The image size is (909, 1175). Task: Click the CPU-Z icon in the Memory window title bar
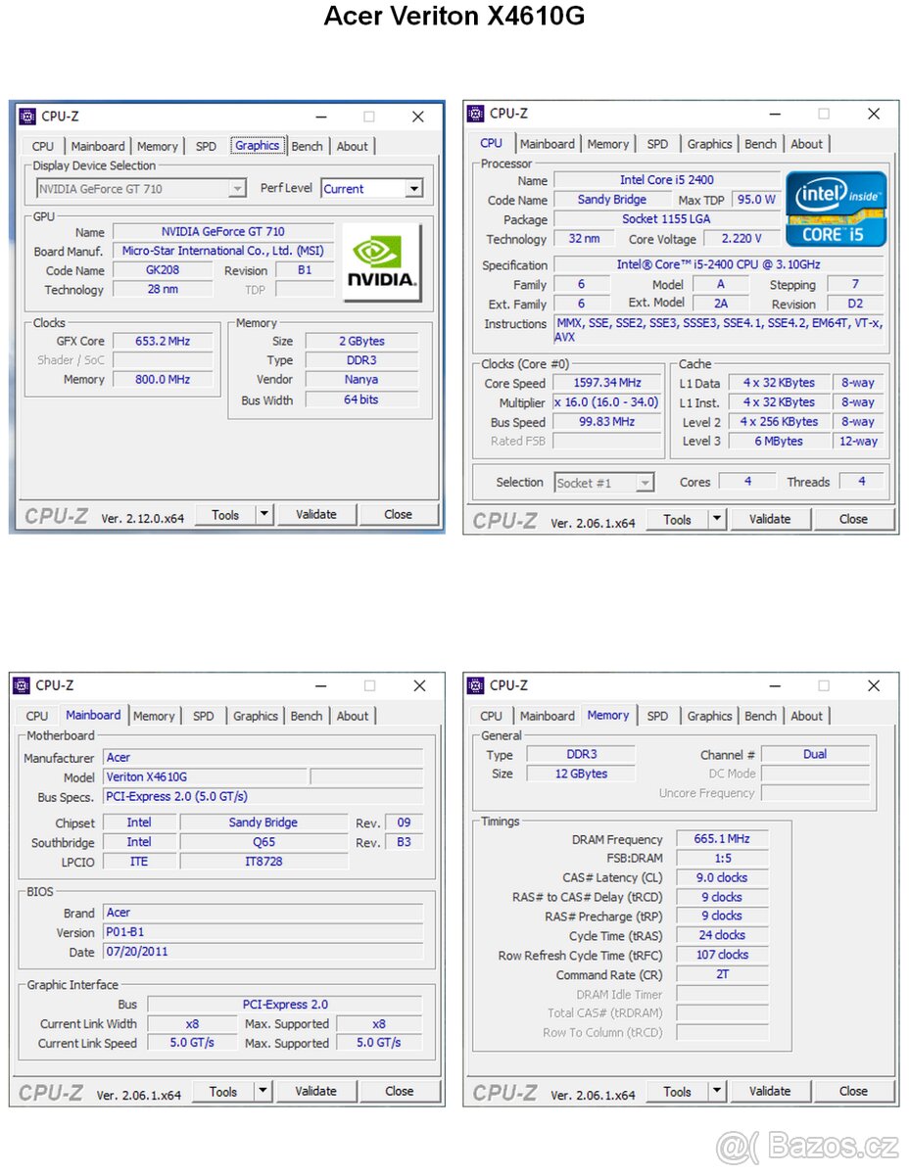point(475,685)
